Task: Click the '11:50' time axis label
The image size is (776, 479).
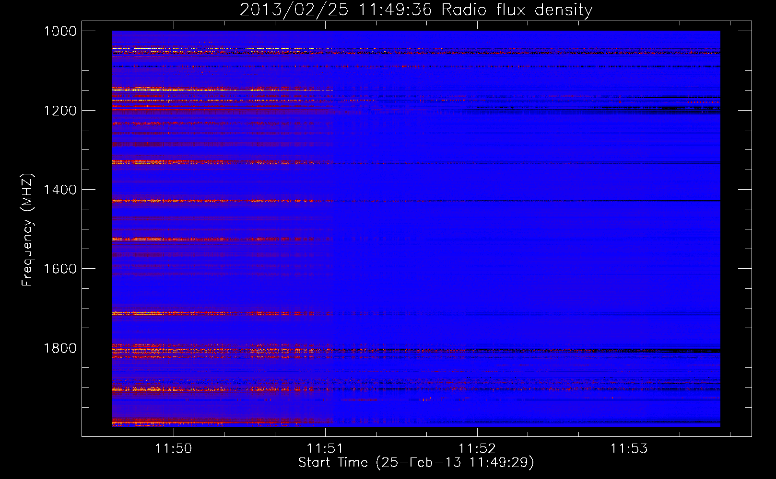Action: click(x=173, y=449)
